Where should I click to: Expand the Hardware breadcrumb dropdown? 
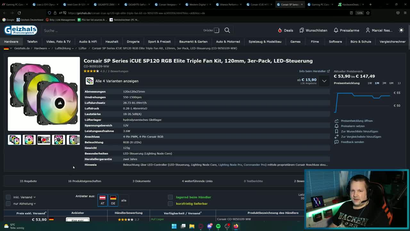(49, 48)
